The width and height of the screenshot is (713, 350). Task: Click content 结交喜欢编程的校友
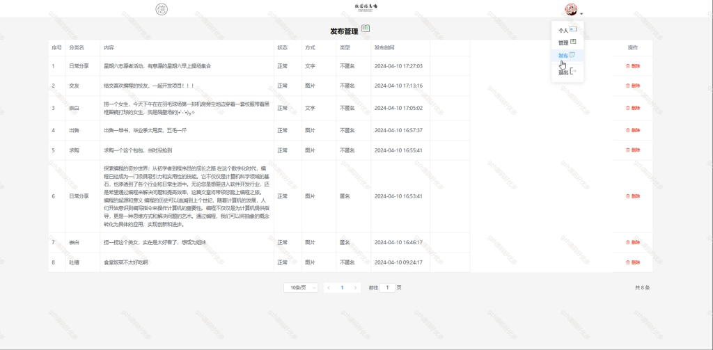coord(149,86)
